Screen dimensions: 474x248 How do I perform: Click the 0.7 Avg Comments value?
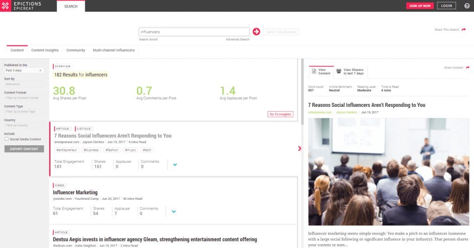pyautogui.click(x=144, y=91)
